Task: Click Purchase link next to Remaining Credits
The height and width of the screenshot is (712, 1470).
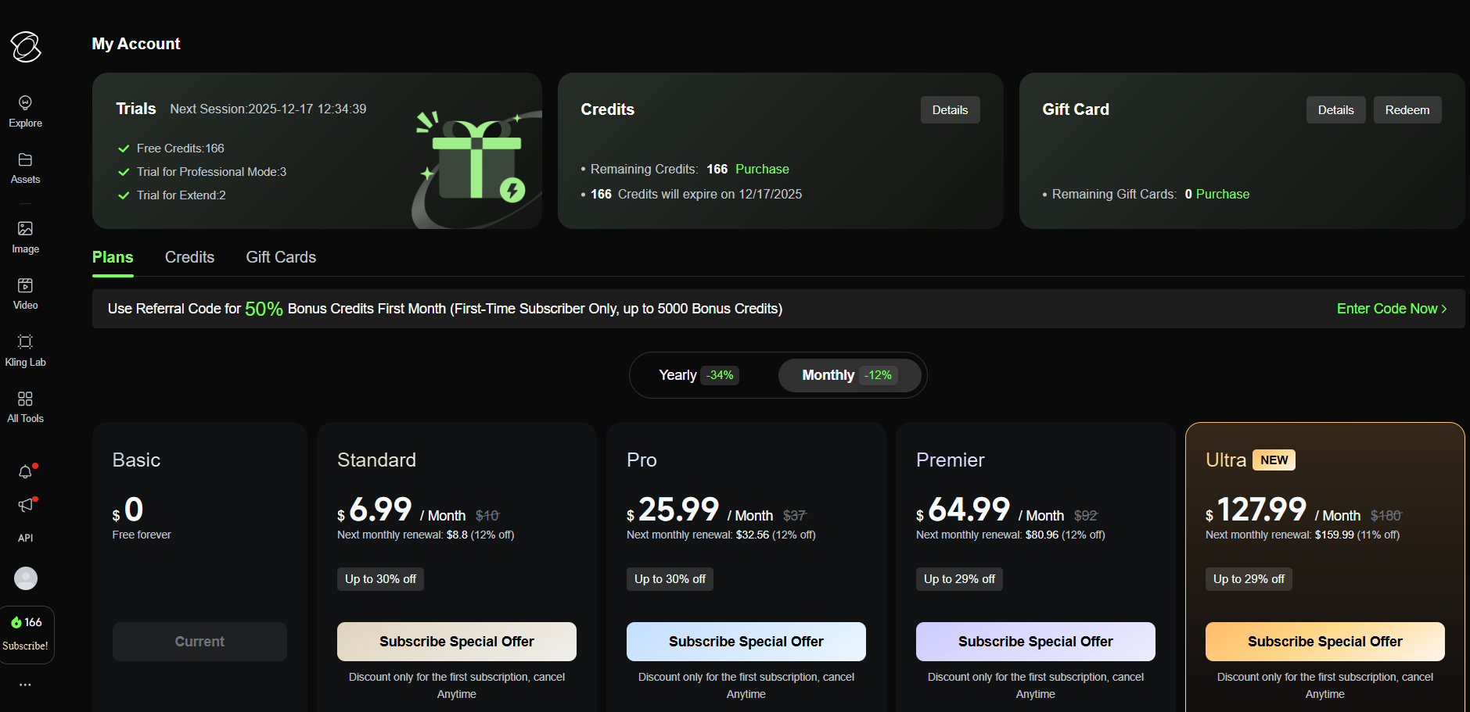Action: click(x=762, y=170)
